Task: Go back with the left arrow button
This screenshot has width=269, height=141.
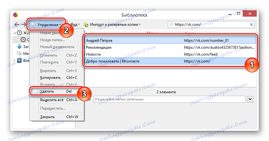Action: 17,25
